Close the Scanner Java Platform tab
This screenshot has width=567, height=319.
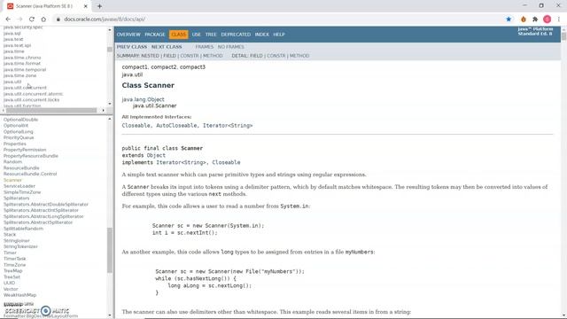(86, 6)
